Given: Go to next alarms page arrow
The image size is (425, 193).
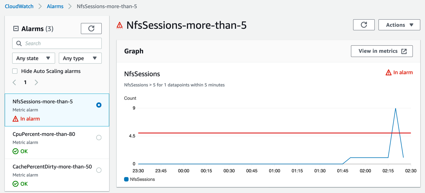Looking at the screenshot, I should pos(36,82).
